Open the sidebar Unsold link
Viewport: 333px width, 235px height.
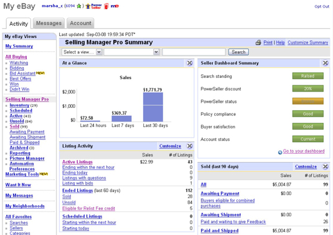[x=17, y=121]
